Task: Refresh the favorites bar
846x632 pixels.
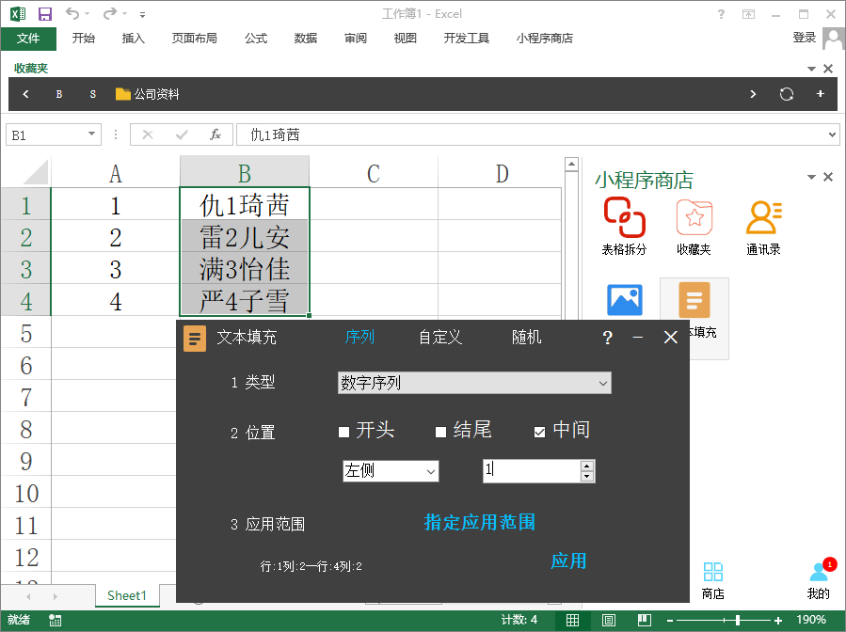Action: click(786, 94)
